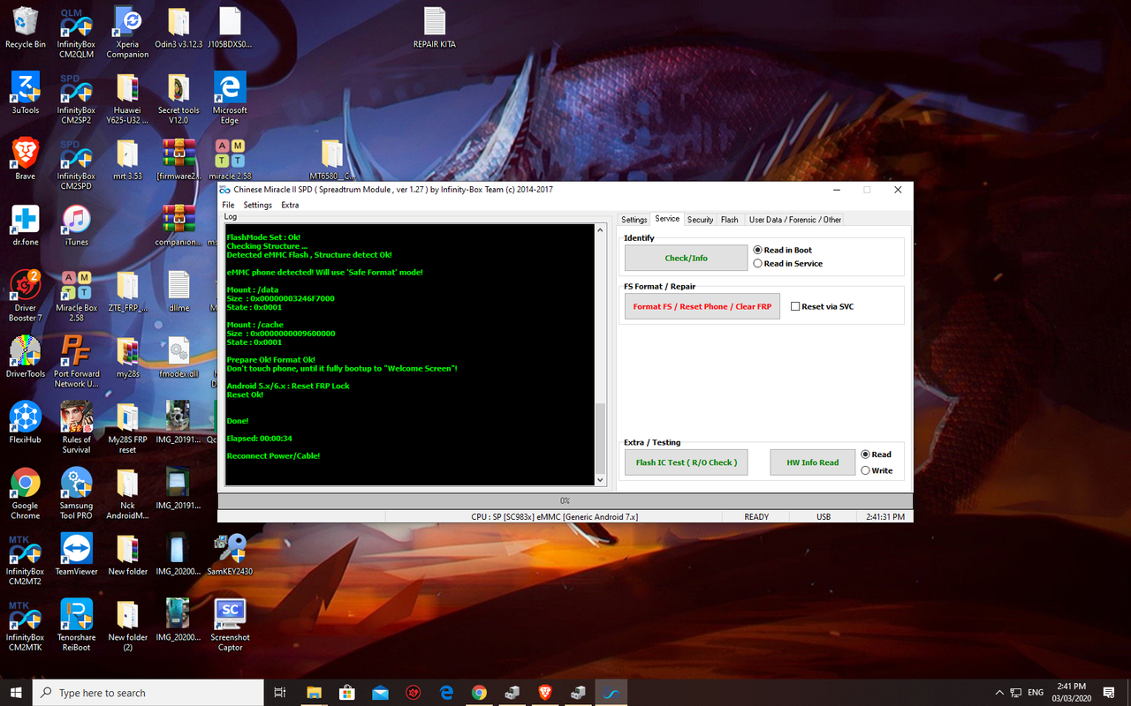Launch TeamViewer desktop shortcut
Viewport: 1131px width, 706px height.
[76, 553]
